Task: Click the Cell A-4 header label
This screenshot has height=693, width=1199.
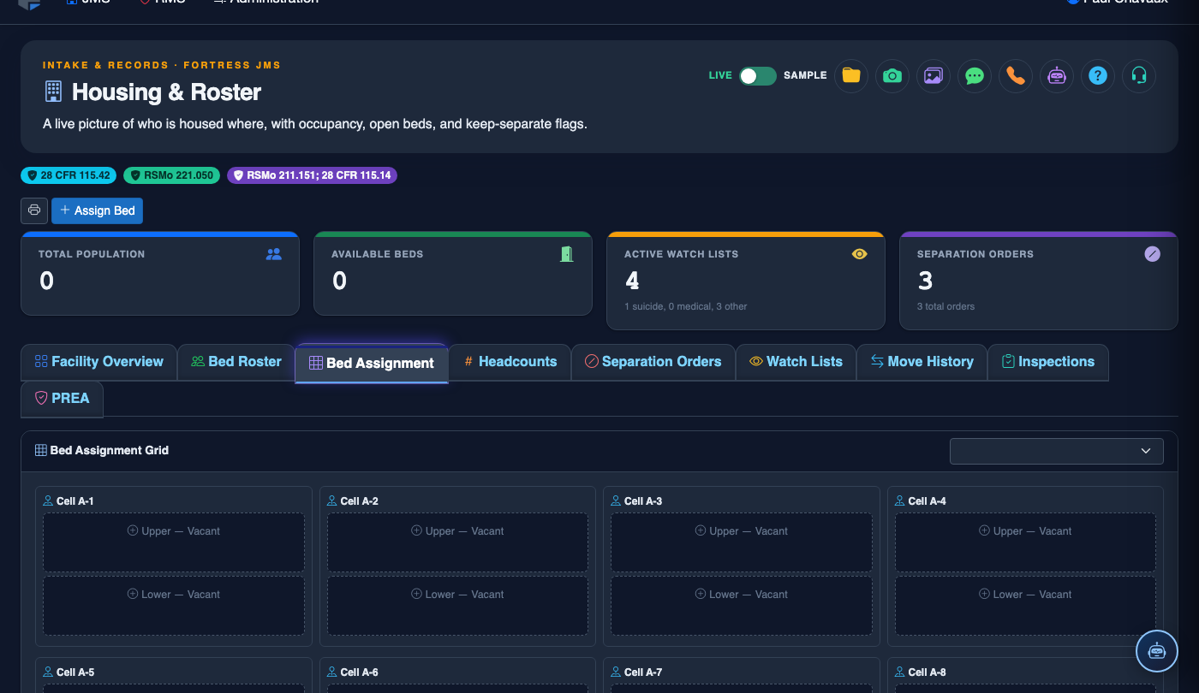Action: coord(927,501)
